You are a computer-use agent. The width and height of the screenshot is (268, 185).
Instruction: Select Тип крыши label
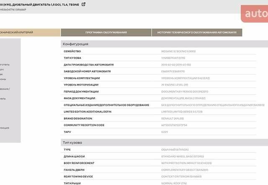coord(72,183)
